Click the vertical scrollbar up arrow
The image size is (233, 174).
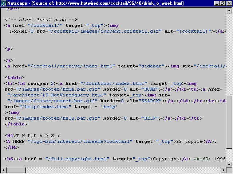point(229,11)
